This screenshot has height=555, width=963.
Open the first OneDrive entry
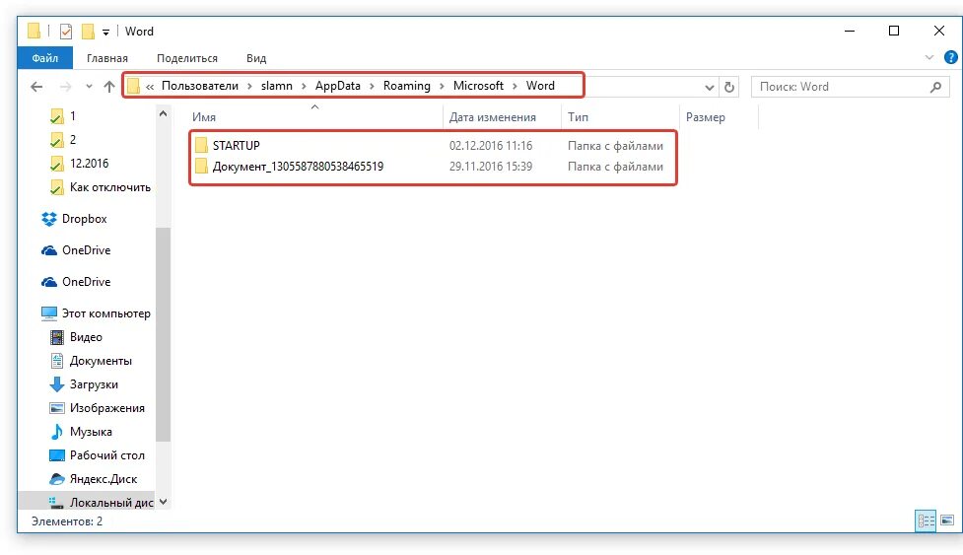(86, 249)
